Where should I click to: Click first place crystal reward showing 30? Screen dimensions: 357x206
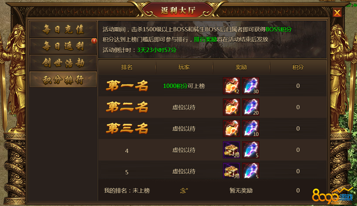pyautogui.click(x=251, y=86)
